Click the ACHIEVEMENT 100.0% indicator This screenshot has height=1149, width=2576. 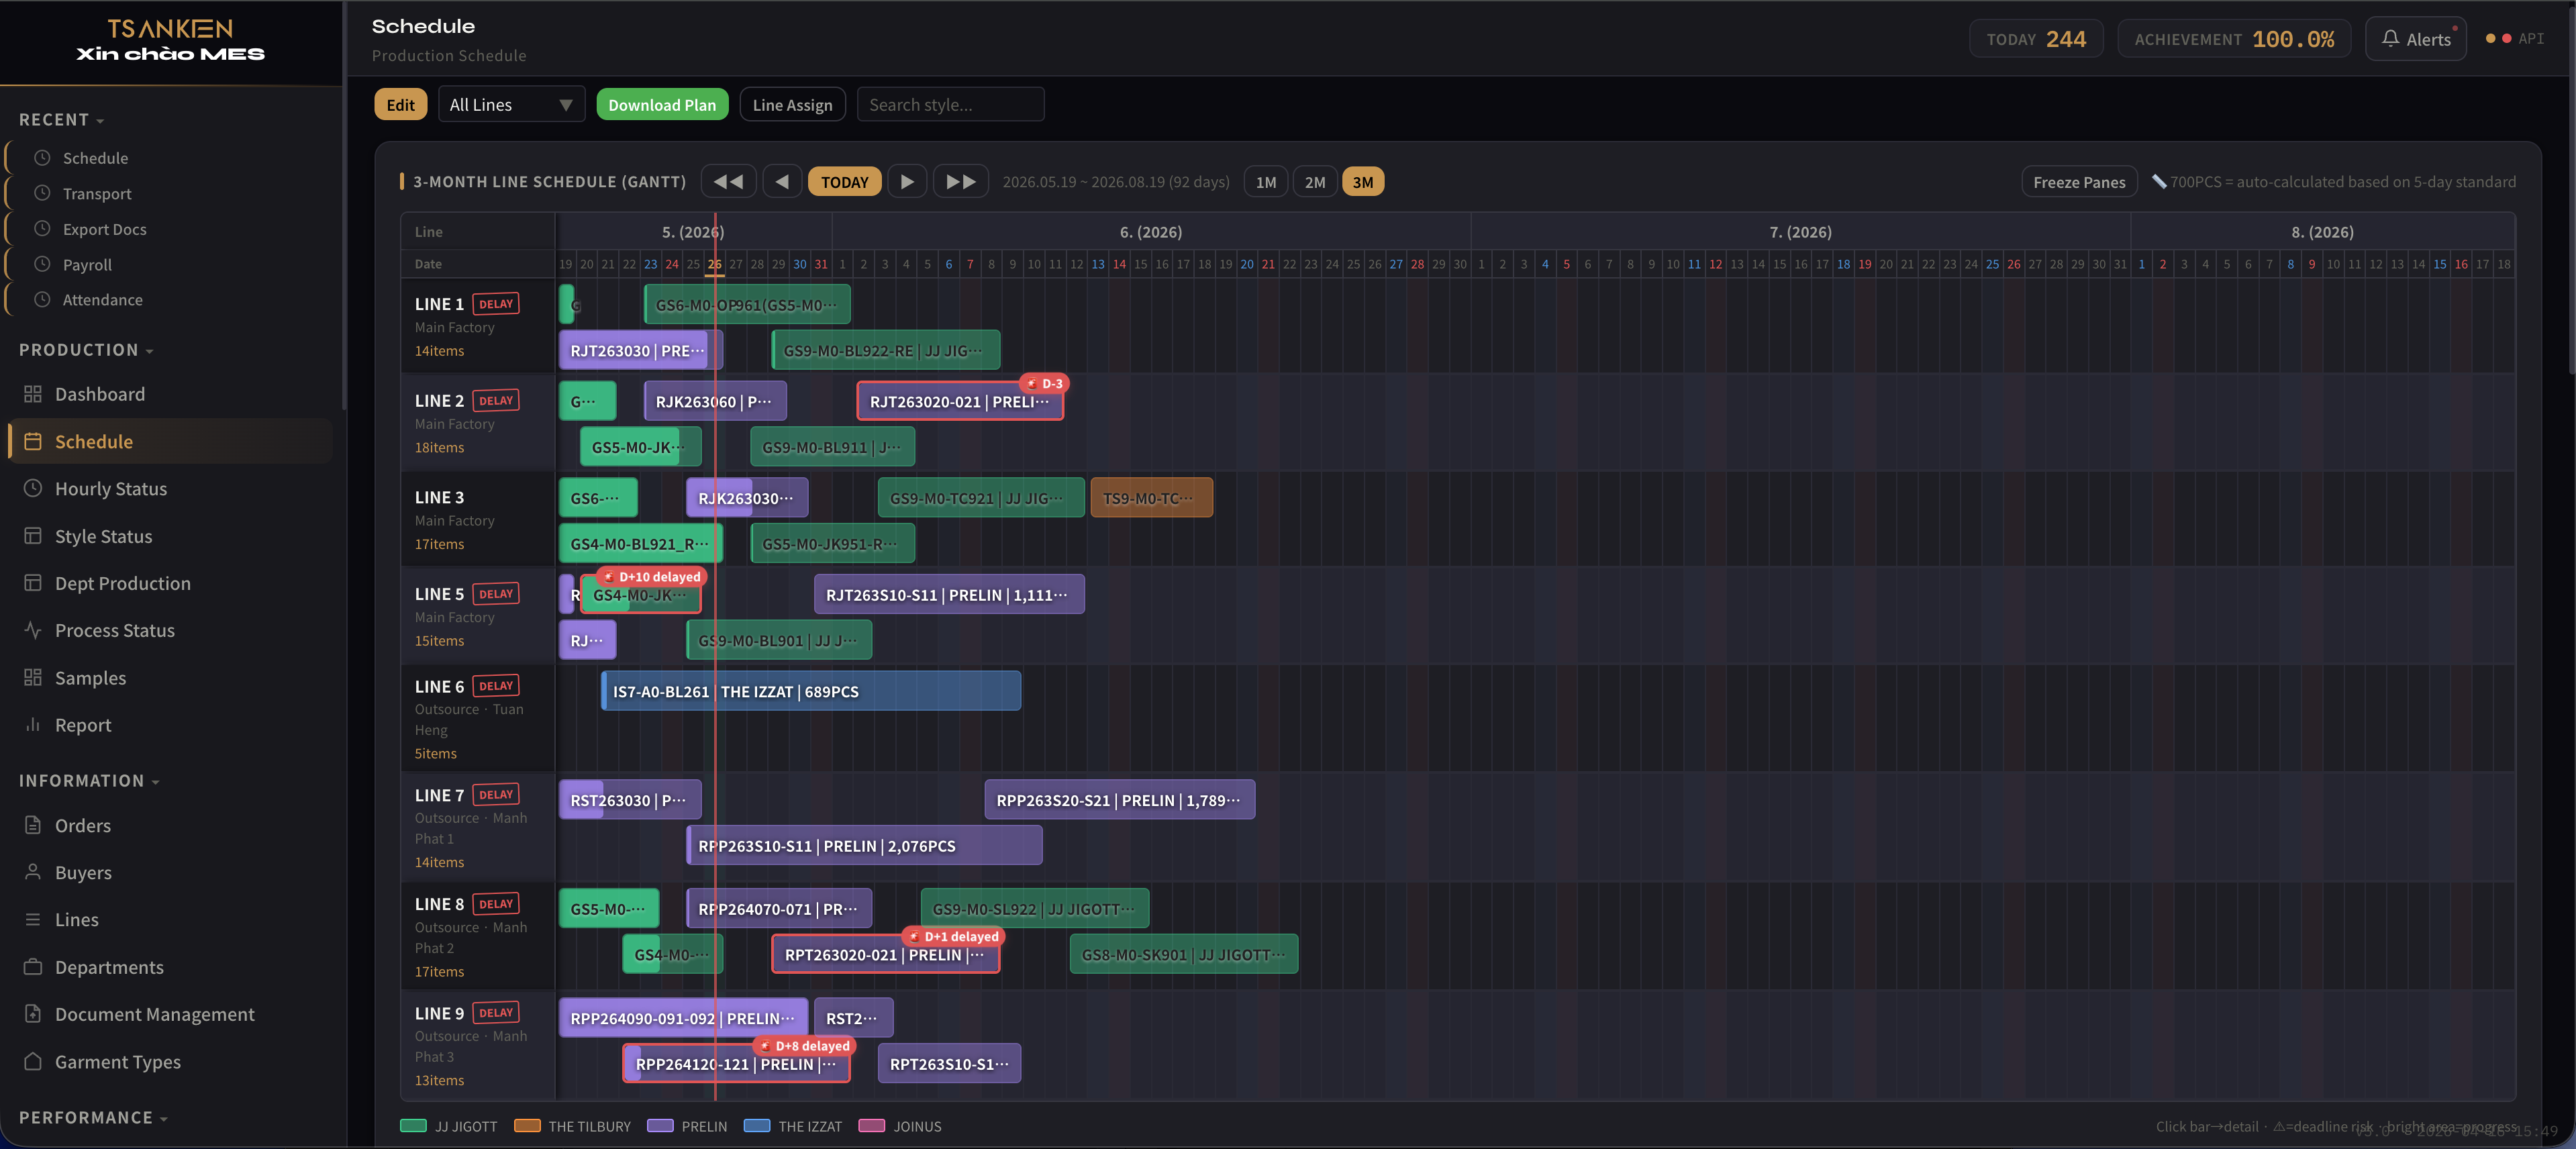click(2234, 39)
